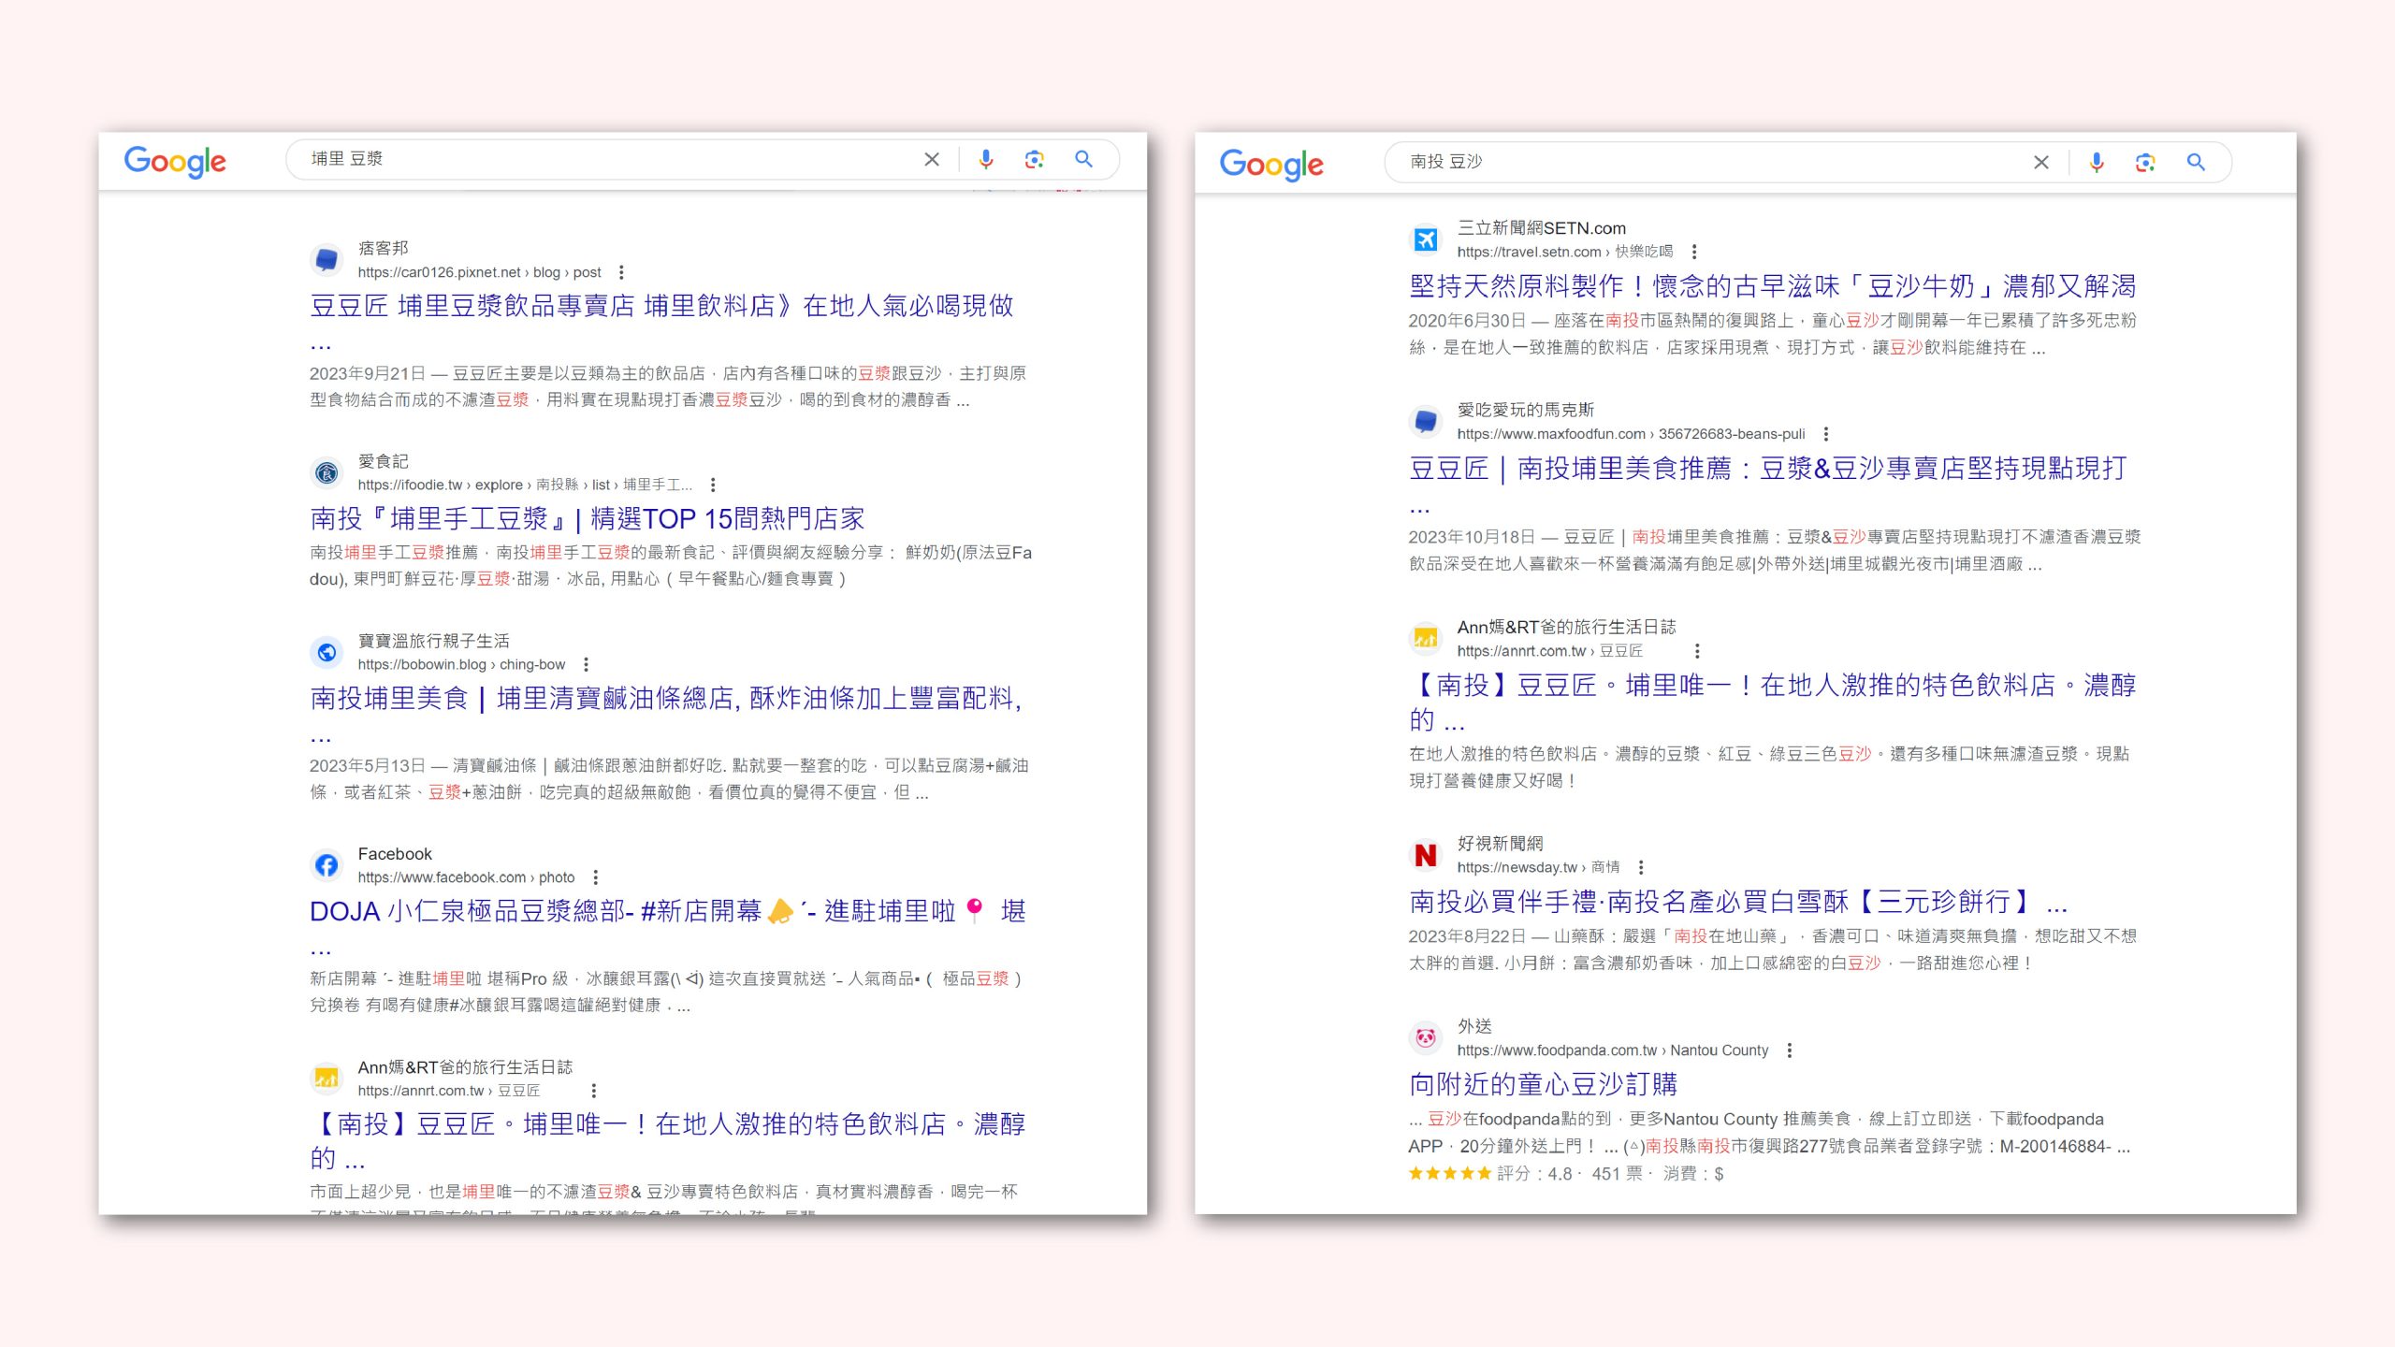
Task: Open more options for the Facebook result
Action: point(595,877)
